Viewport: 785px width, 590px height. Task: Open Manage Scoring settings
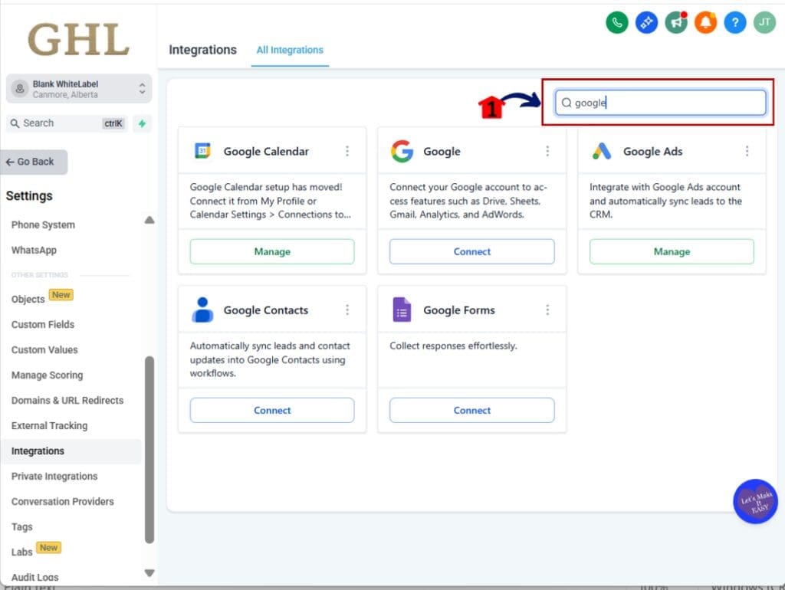47,375
